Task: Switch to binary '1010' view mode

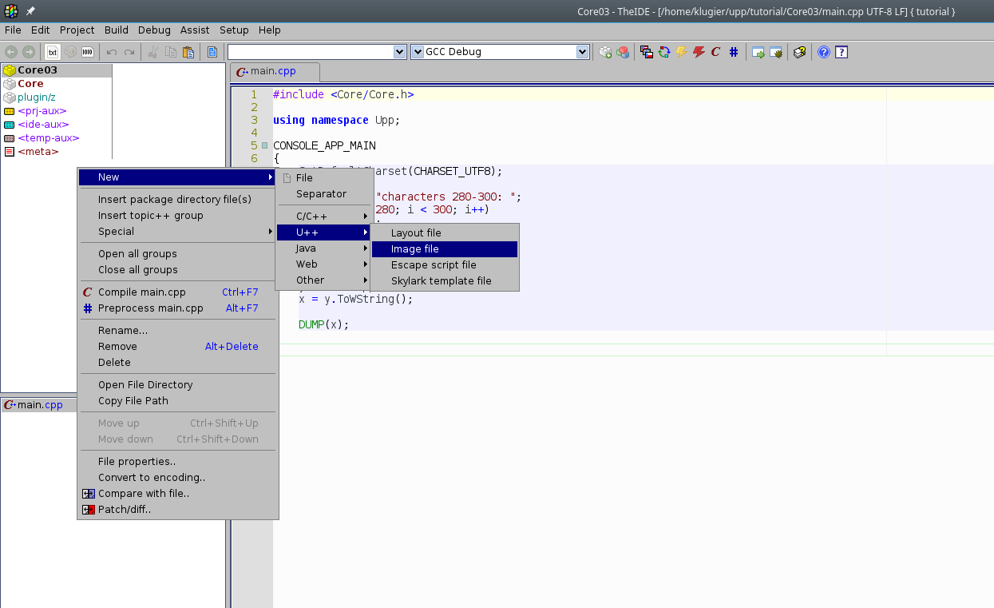Action: coord(88,52)
